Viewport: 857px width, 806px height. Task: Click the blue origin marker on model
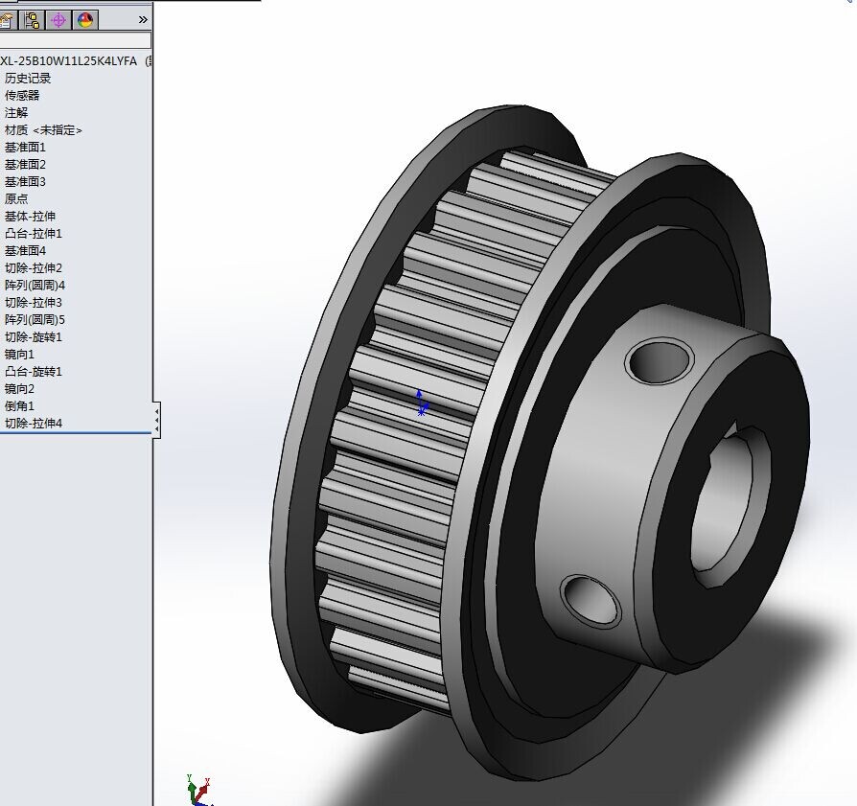(x=421, y=403)
